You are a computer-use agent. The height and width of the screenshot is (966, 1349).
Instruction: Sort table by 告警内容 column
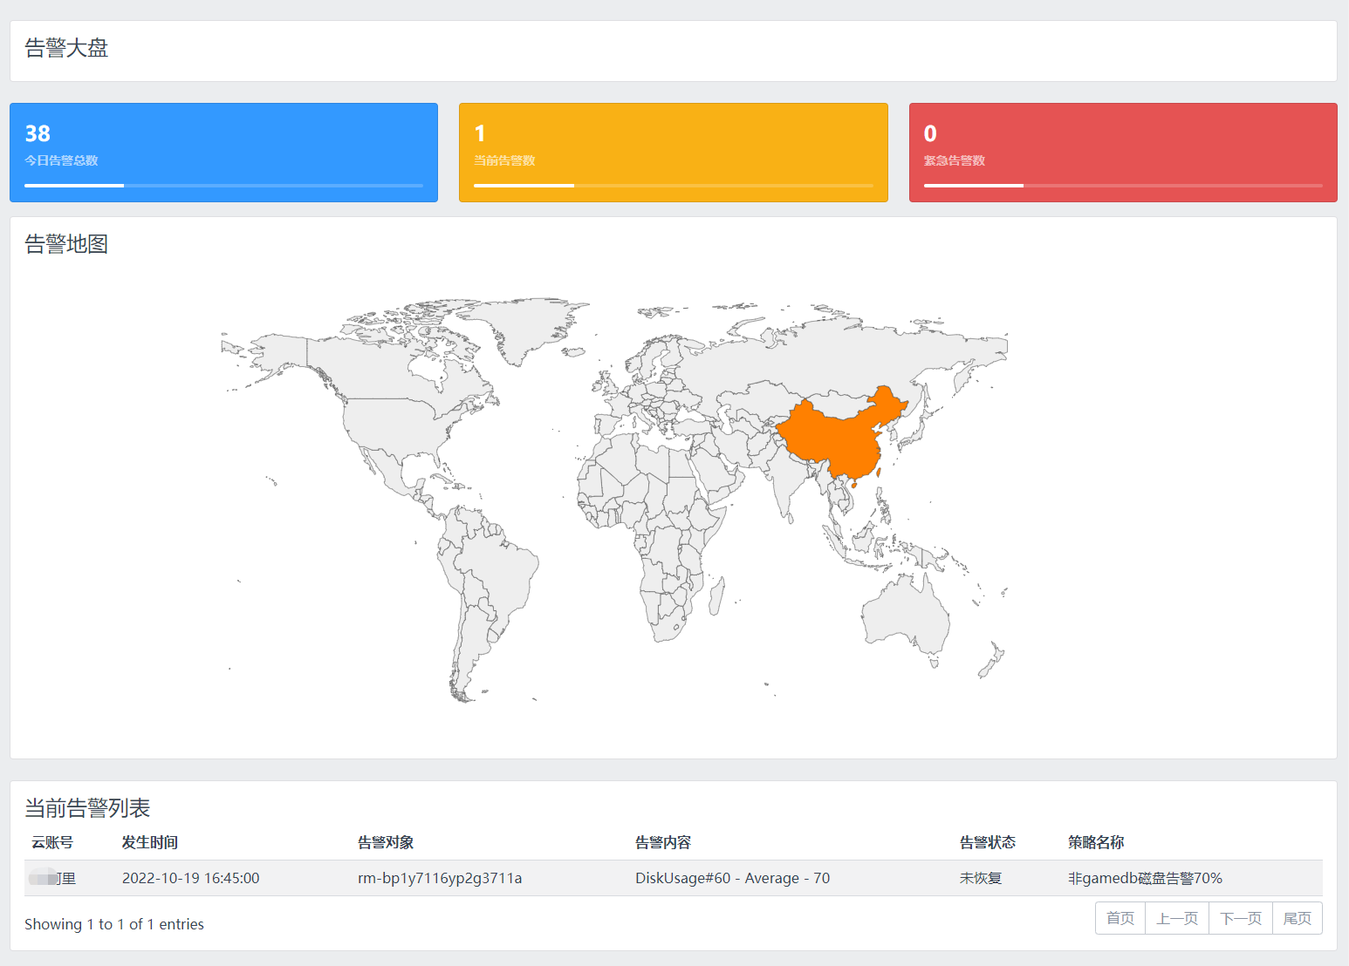click(663, 842)
